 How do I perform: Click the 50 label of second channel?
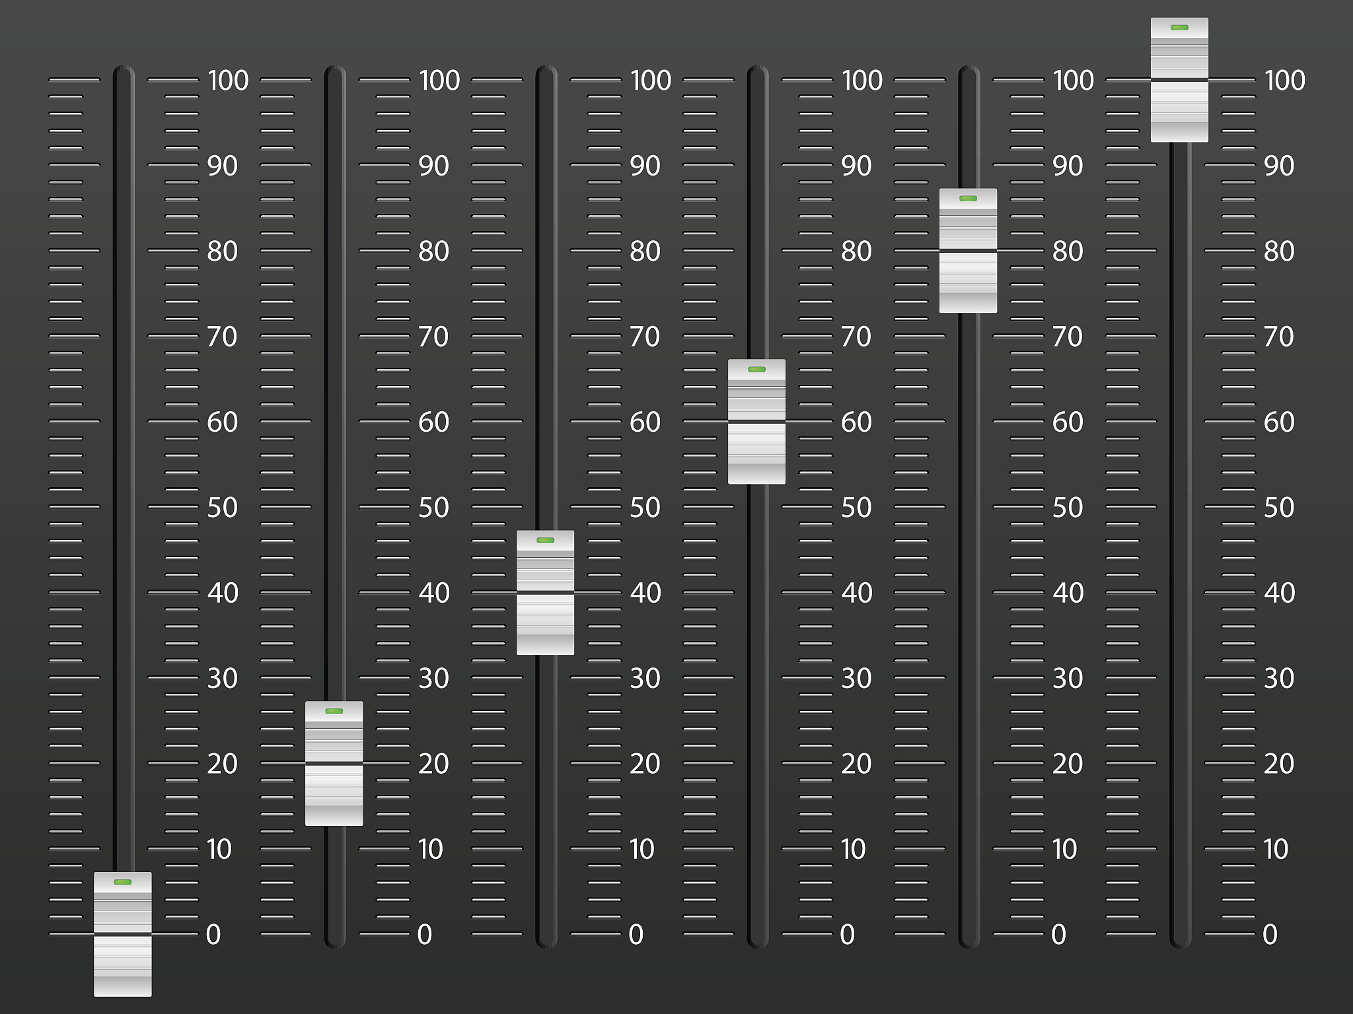[x=433, y=508]
